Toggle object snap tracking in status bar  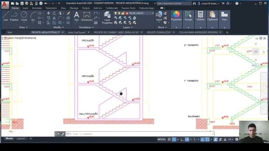coord(203,139)
